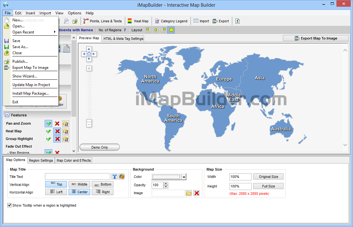Decrease Opacity with down stepper arrow
This screenshot has height=227, width=353.
click(x=166, y=187)
